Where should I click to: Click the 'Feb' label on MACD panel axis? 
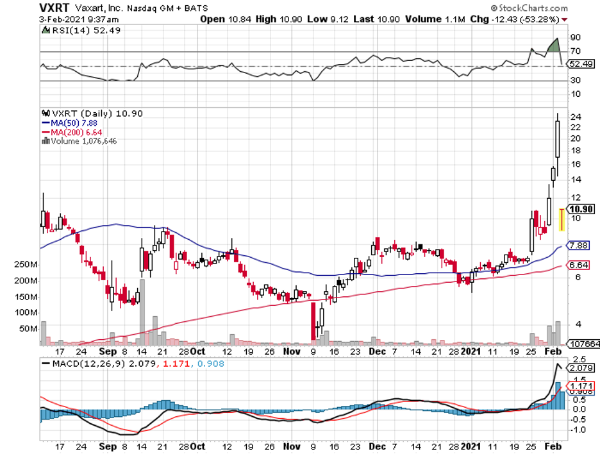(553, 446)
